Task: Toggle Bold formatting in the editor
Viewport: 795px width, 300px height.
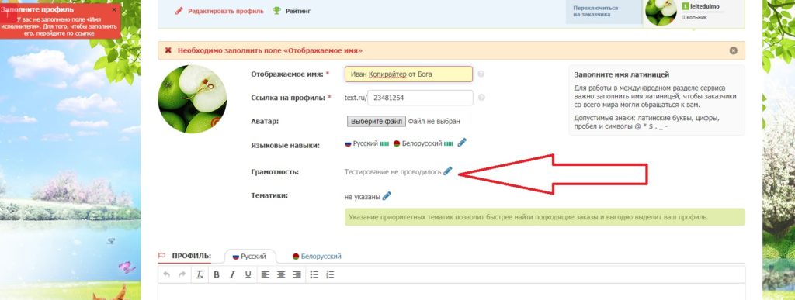Action: click(x=217, y=274)
